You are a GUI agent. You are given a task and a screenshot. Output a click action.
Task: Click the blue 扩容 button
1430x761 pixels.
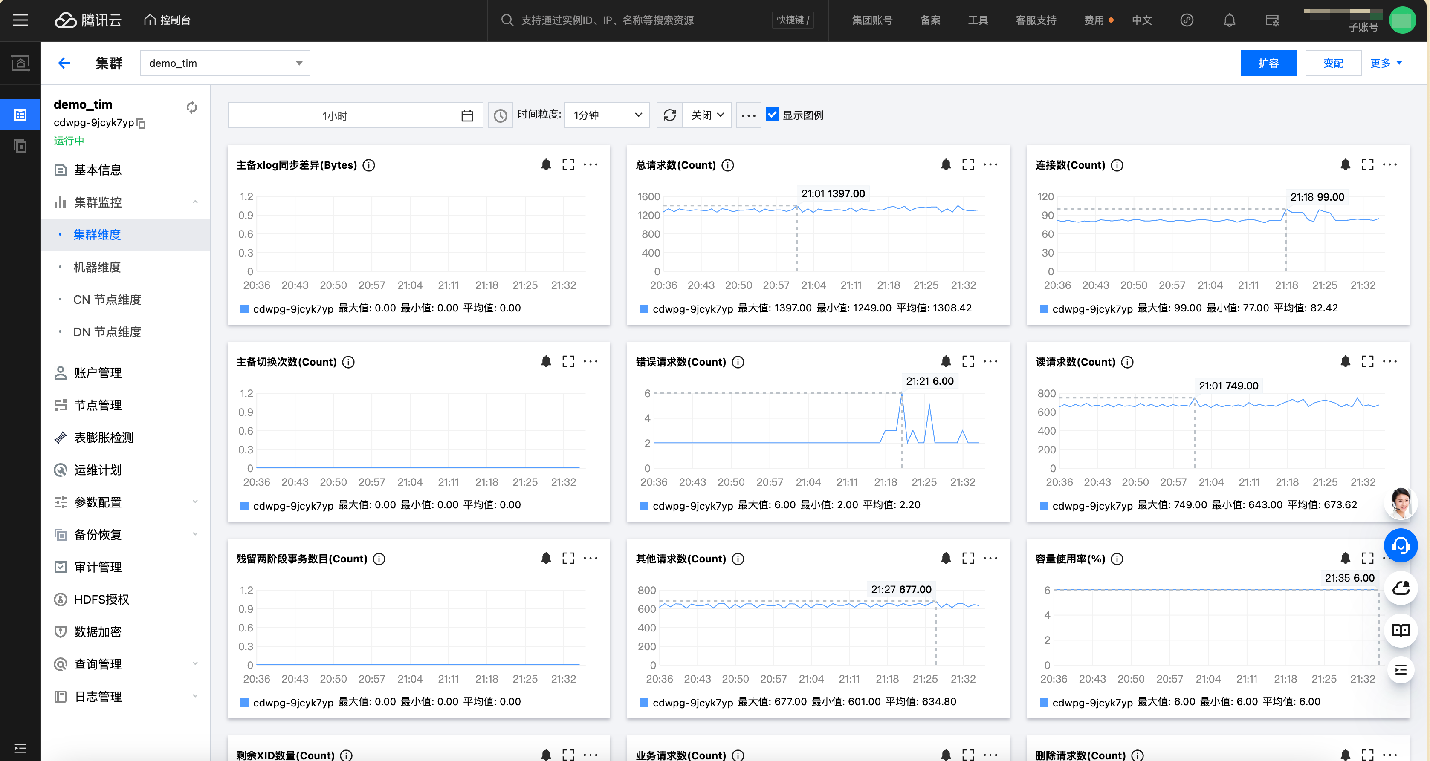click(x=1268, y=63)
